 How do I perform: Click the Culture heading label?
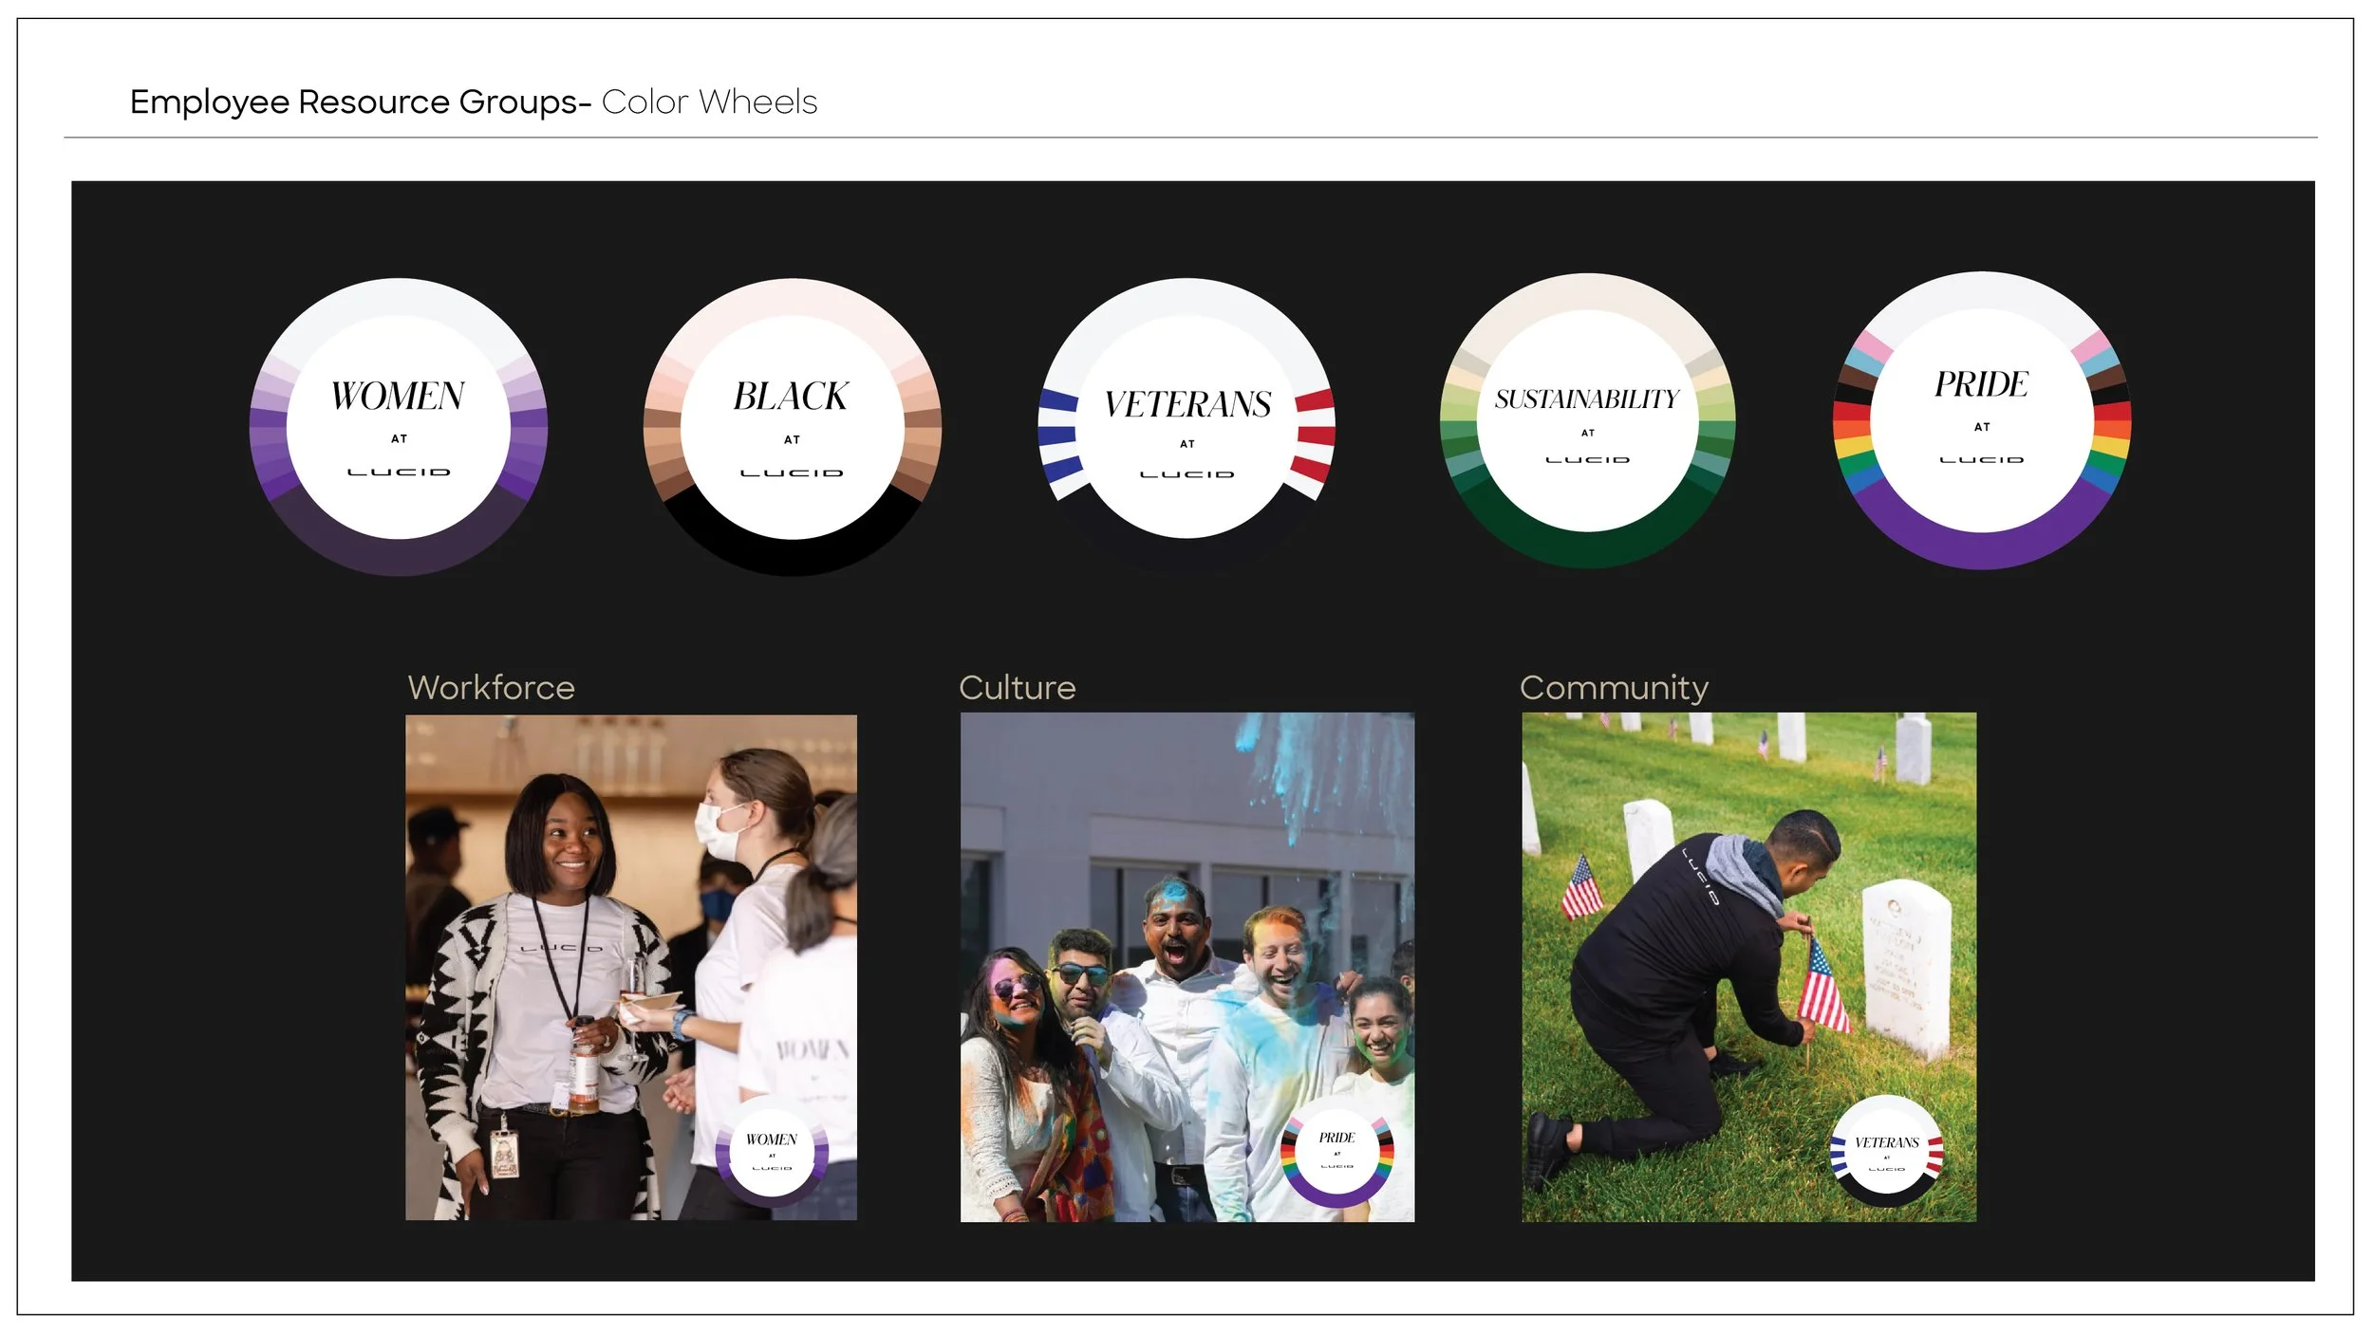click(1017, 688)
